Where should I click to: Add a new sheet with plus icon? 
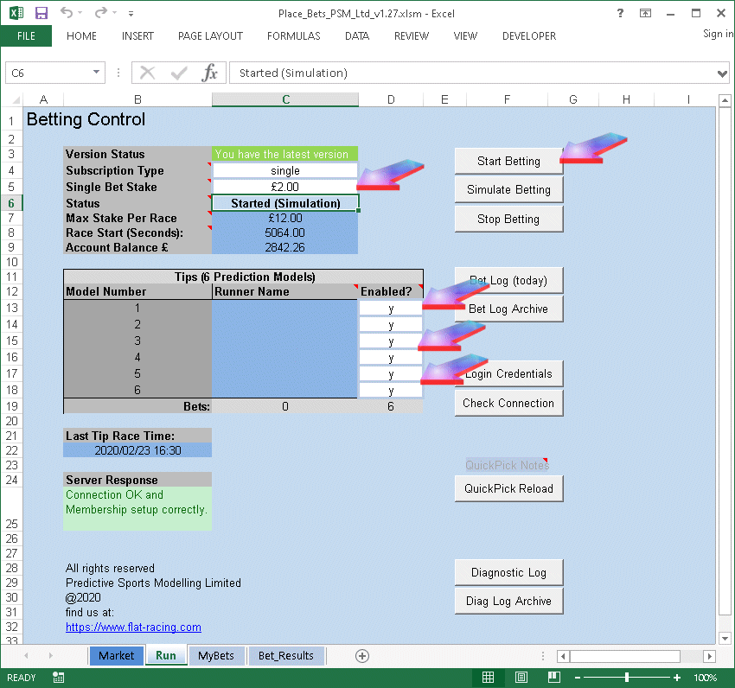coord(362,656)
